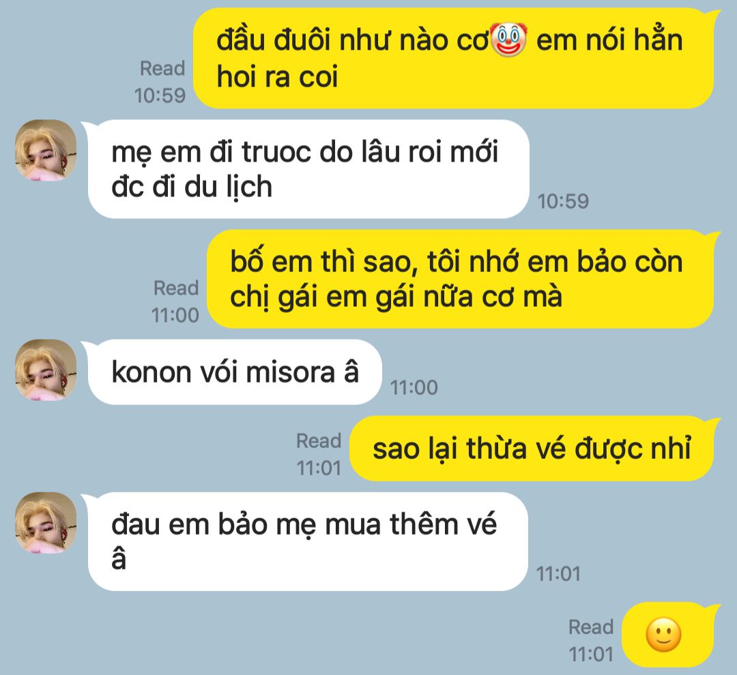The width and height of the screenshot is (737, 675).
Task: Select the 'konon vói misora â' bubble
Action: click(232, 372)
